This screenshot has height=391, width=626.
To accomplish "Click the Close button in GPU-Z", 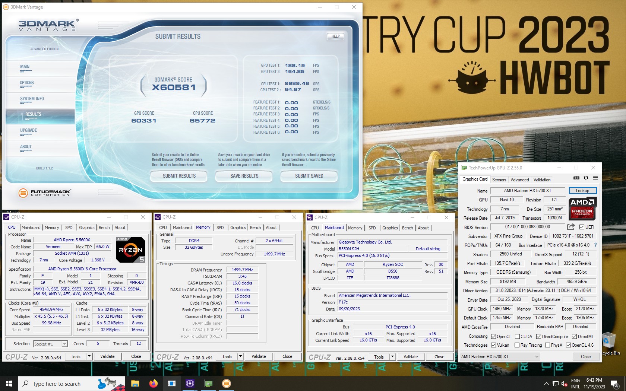I will coord(586,356).
